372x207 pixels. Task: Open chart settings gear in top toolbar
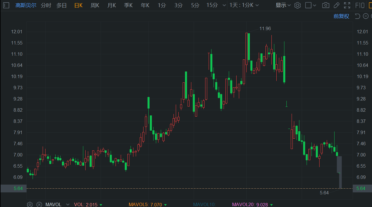pos(298,5)
